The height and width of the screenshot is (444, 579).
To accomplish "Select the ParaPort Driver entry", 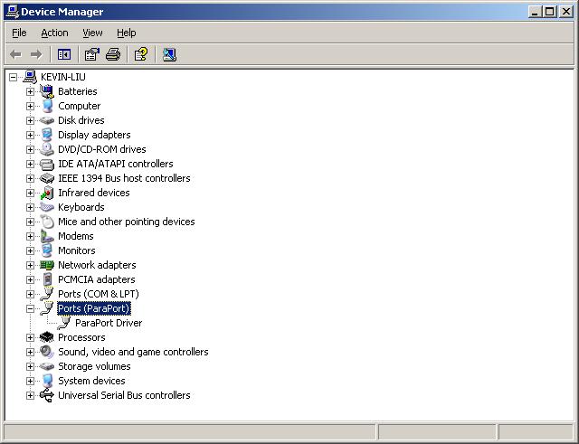I will [x=109, y=323].
